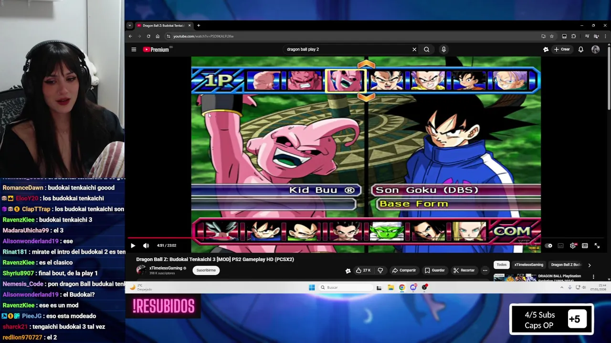The width and height of the screenshot is (611, 343).
Task: Open Chrome from the taskbar
Action: [402, 287]
